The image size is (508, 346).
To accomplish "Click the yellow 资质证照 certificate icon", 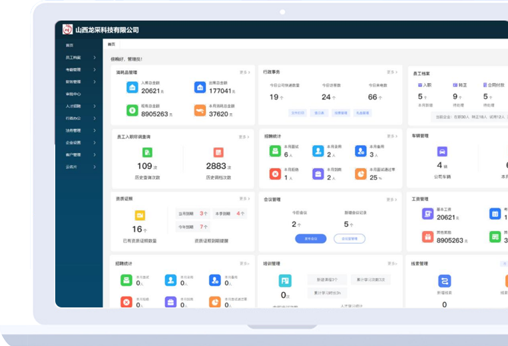I will coord(140,216).
